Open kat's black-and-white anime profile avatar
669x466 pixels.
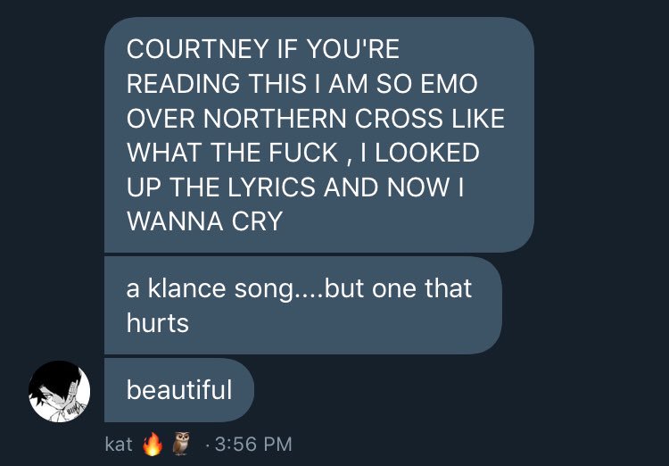59,391
